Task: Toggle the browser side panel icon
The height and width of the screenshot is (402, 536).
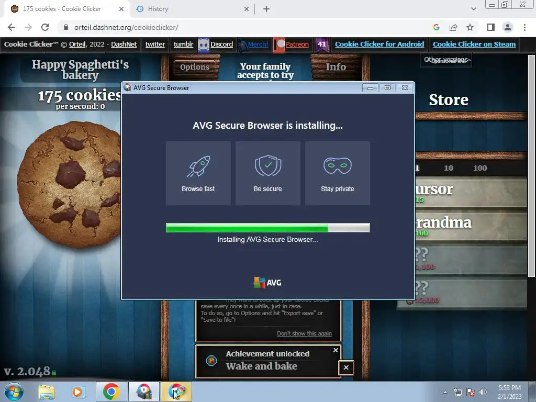Action: coord(491,27)
